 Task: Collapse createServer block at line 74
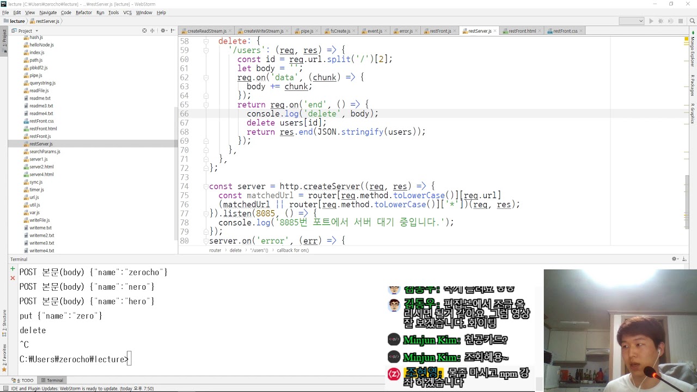[206, 186]
